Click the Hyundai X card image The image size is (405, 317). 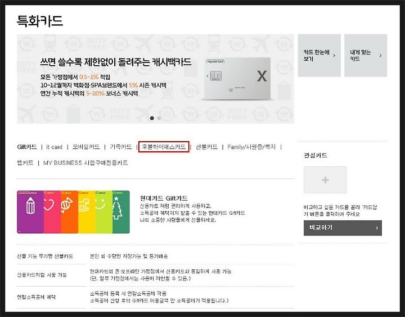point(237,78)
